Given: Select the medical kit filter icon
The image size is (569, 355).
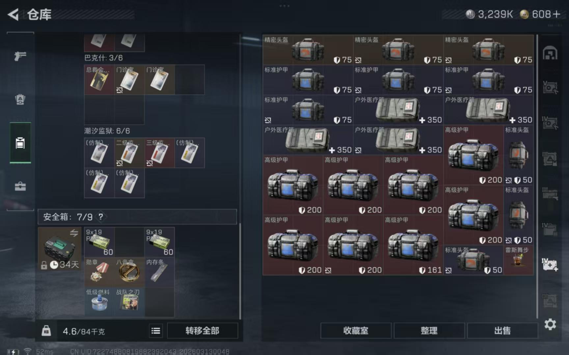Looking at the screenshot, I should pyautogui.click(x=550, y=264).
